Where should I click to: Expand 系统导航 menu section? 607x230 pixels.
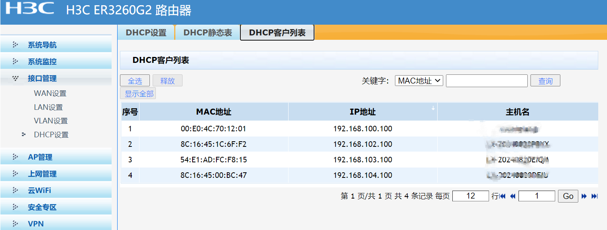pyautogui.click(x=56, y=45)
